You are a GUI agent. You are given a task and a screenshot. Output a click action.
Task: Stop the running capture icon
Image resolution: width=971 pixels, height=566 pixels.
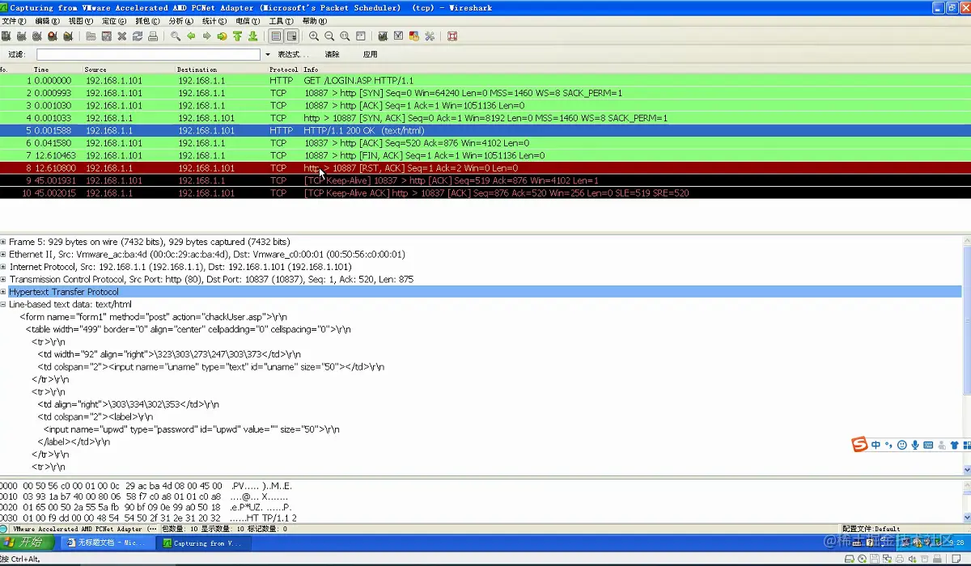pos(53,36)
